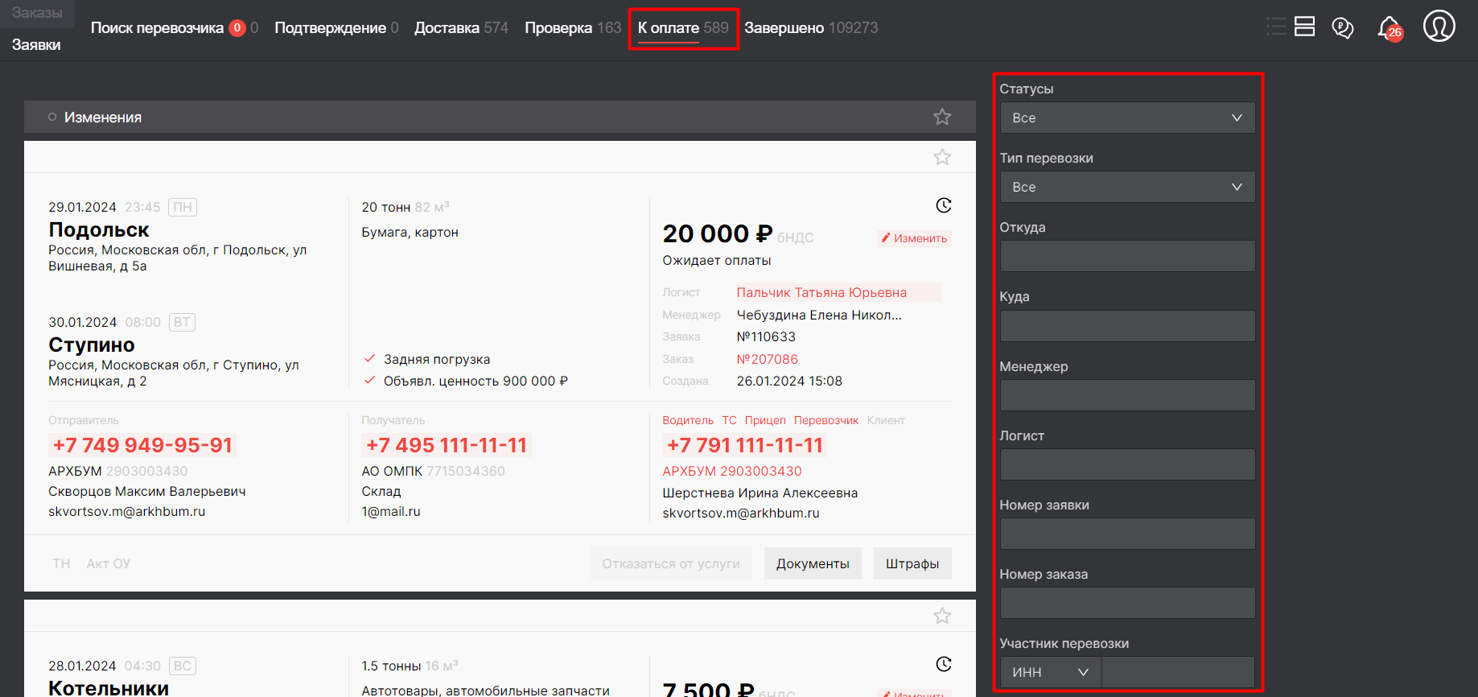Focus the Логист filter field

pos(1127,464)
